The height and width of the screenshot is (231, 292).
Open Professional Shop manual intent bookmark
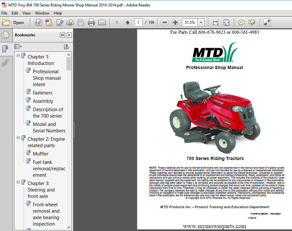47,78
